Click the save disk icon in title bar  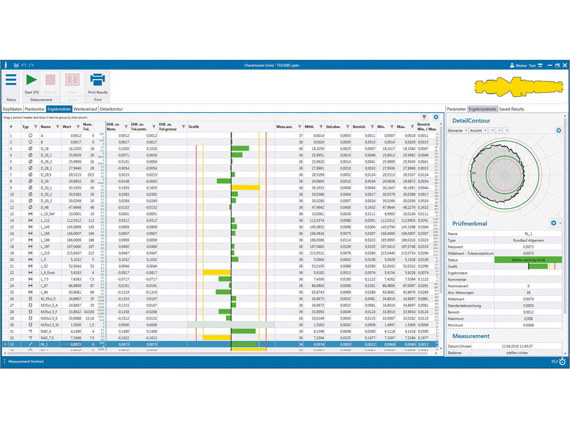click(16, 65)
